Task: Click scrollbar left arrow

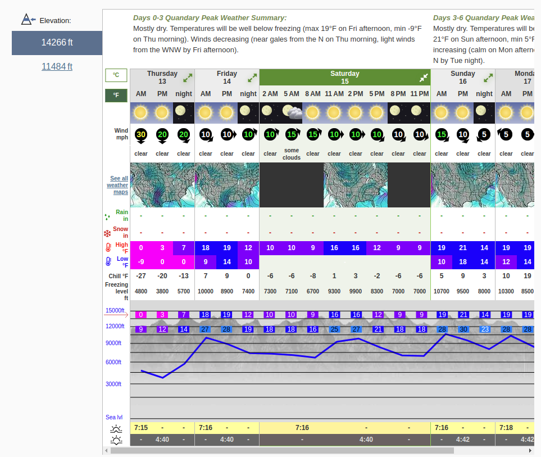Action: click(x=106, y=450)
